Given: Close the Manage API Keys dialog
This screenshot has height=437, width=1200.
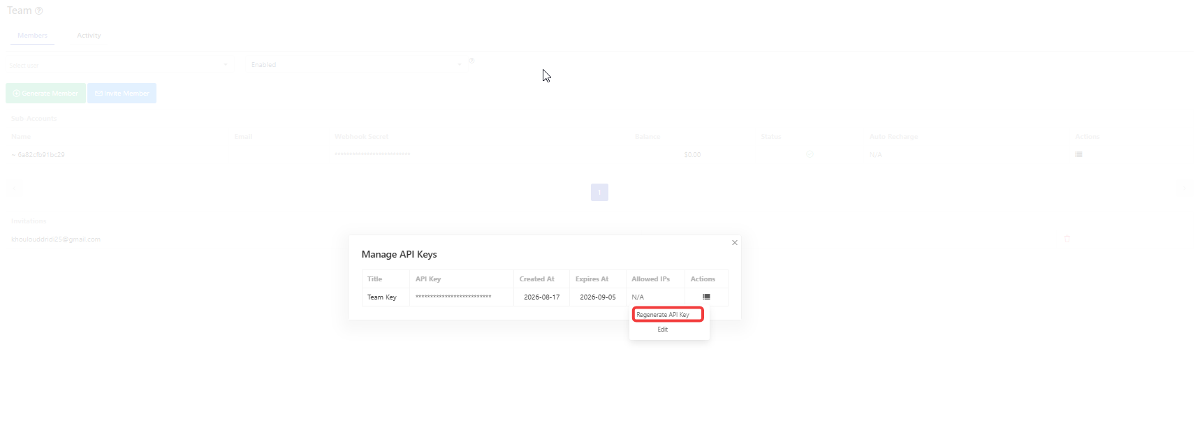Looking at the screenshot, I should pos(734,243).
